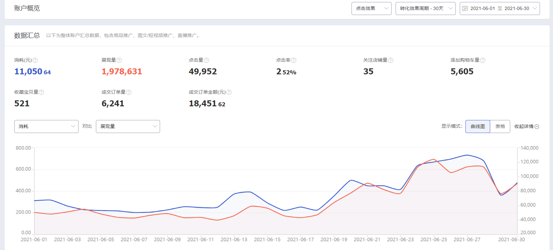This screenshot has width=553, height=250.
Task: Open help icon next to 点击量
Action: coord(206,60)
